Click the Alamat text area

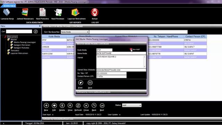click(x=120, y=62)
